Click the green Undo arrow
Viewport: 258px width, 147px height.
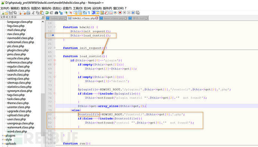[47, 13]
